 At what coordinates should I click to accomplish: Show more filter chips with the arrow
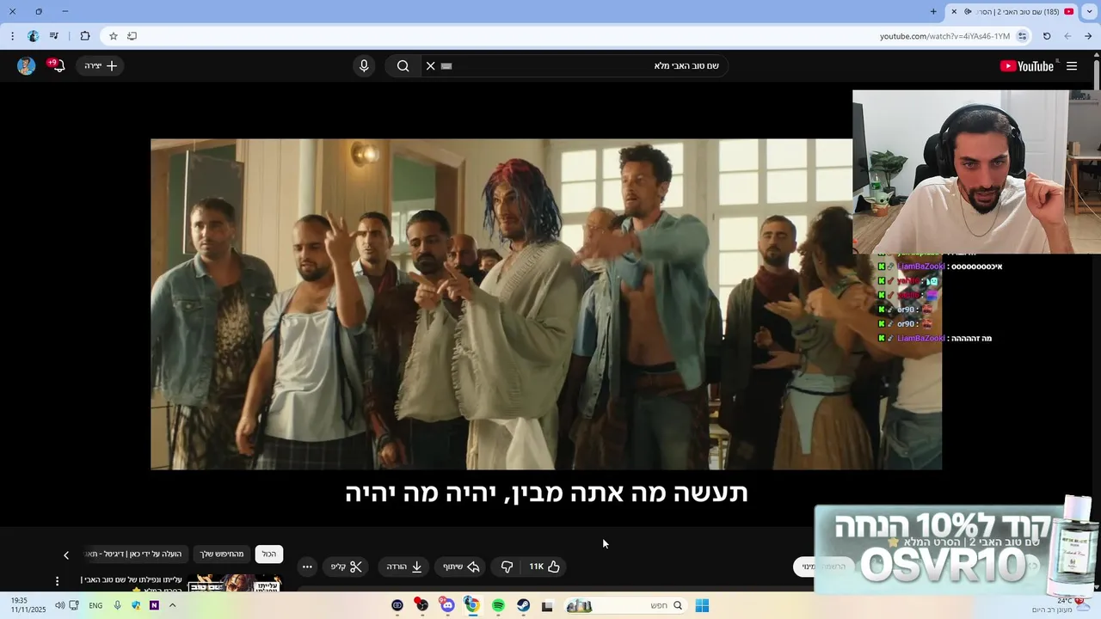66,555
